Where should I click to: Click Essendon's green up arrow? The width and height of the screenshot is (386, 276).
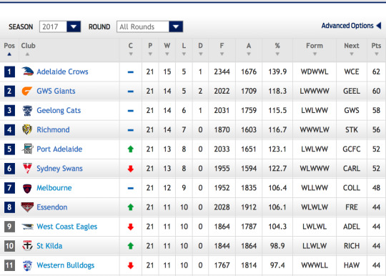(131, 207)
